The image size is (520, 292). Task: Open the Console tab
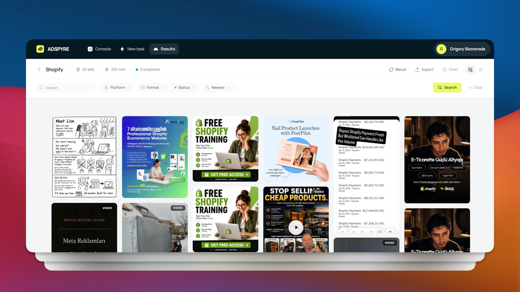(x=99, y=49)
